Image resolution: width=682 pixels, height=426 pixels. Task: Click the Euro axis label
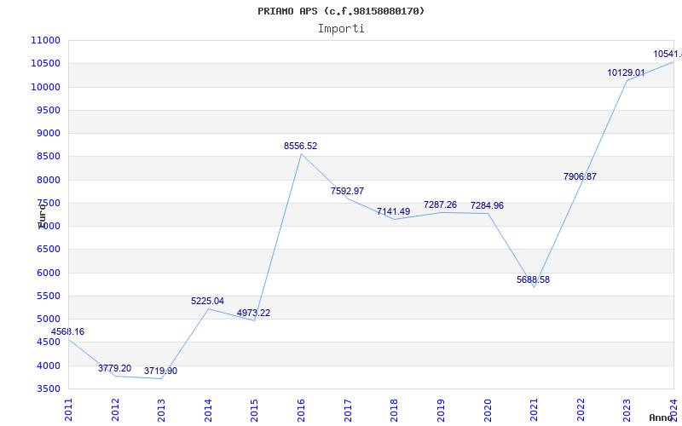[x=42, y=216]
